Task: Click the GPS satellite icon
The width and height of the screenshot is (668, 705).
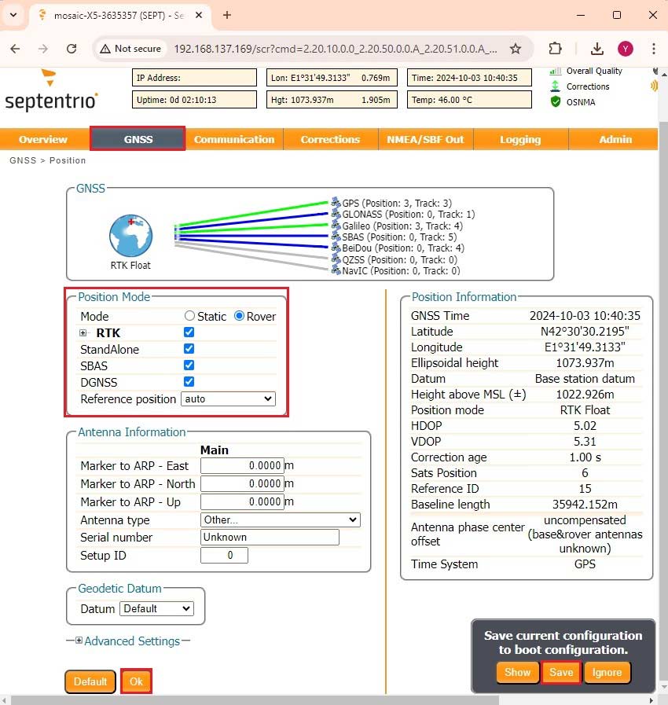Action: point(336,203)
